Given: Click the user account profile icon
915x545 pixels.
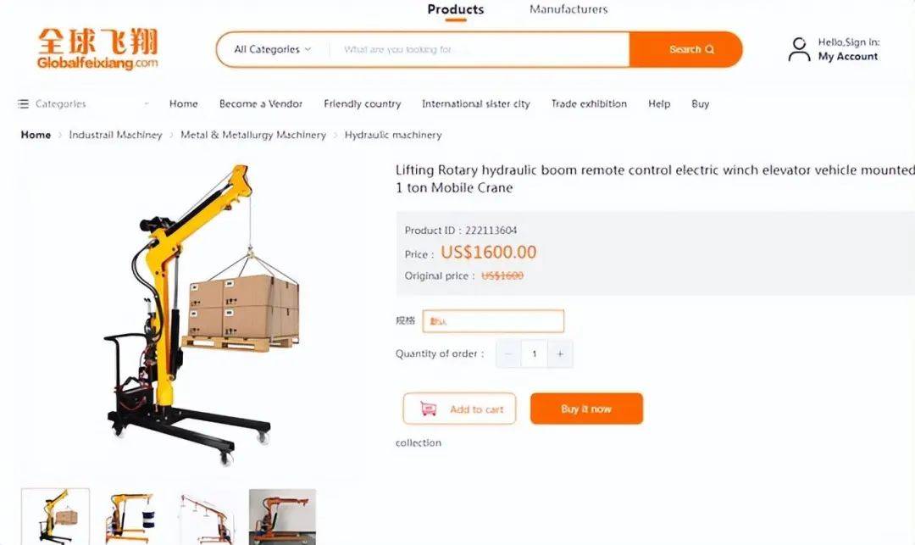Looking at the screenshot, I should [x=799, y=50].
